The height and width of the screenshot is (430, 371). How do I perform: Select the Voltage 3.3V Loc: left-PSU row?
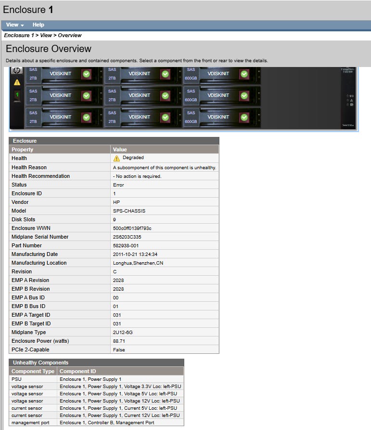point(96,387)
